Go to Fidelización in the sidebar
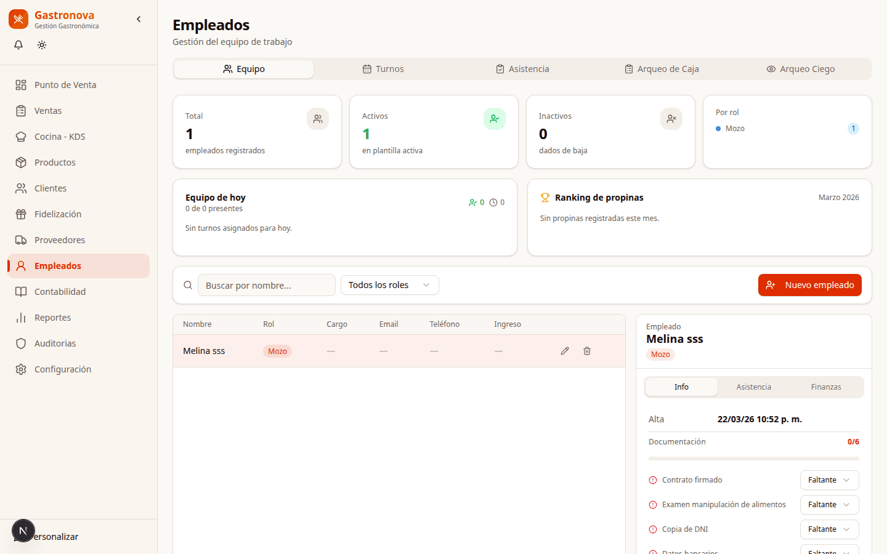Image resolution: width=887 pixels, height=554 pixels. pos(58,214)
